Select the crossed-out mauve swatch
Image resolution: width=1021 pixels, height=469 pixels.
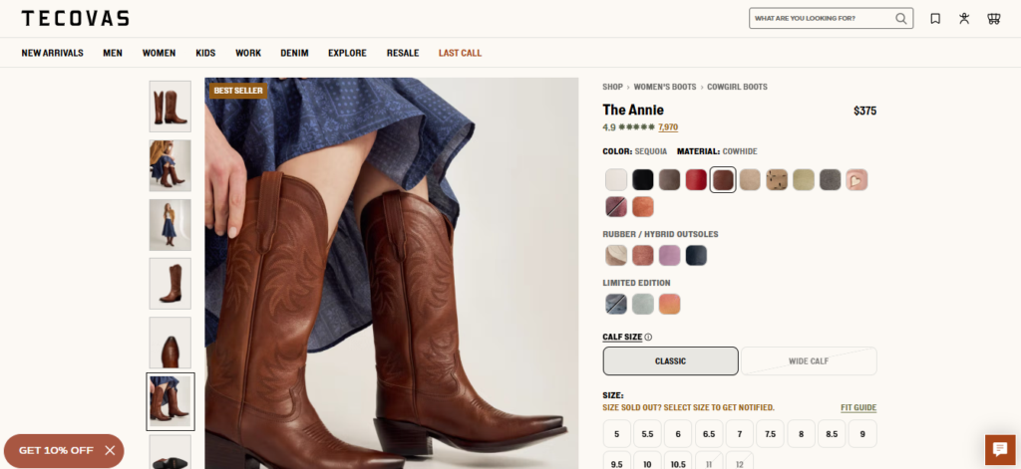(616, 207)
